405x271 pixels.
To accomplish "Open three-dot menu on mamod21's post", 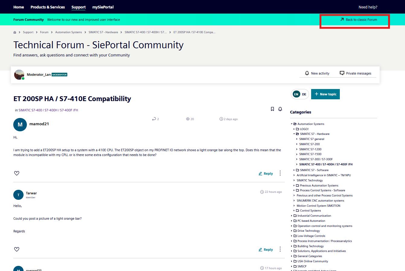I will [280, 173].
